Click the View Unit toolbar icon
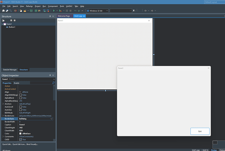The height and width of the screenshot is (151, 225). (x=3, y=11)
